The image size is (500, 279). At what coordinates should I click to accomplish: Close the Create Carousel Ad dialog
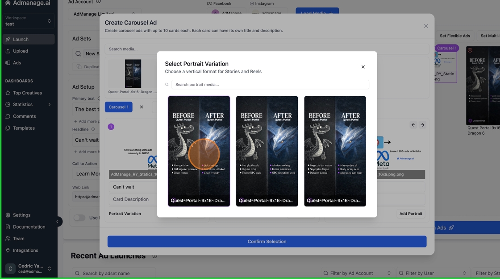[426, 26]
